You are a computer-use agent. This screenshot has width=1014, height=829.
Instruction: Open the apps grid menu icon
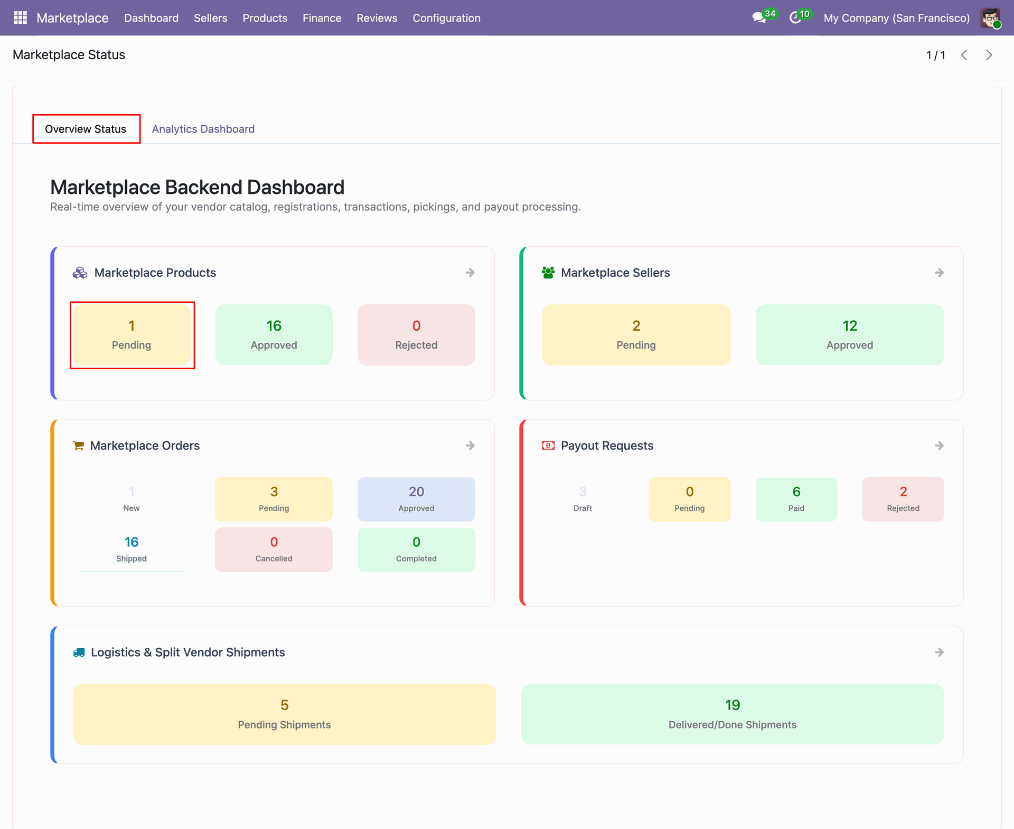pyautogui.click(x=20, y=17)
